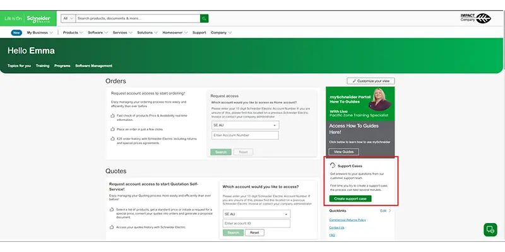Expand the SE AU dropdown under Quotes
This screenshot has width=505, height=252.
(256, 214)
